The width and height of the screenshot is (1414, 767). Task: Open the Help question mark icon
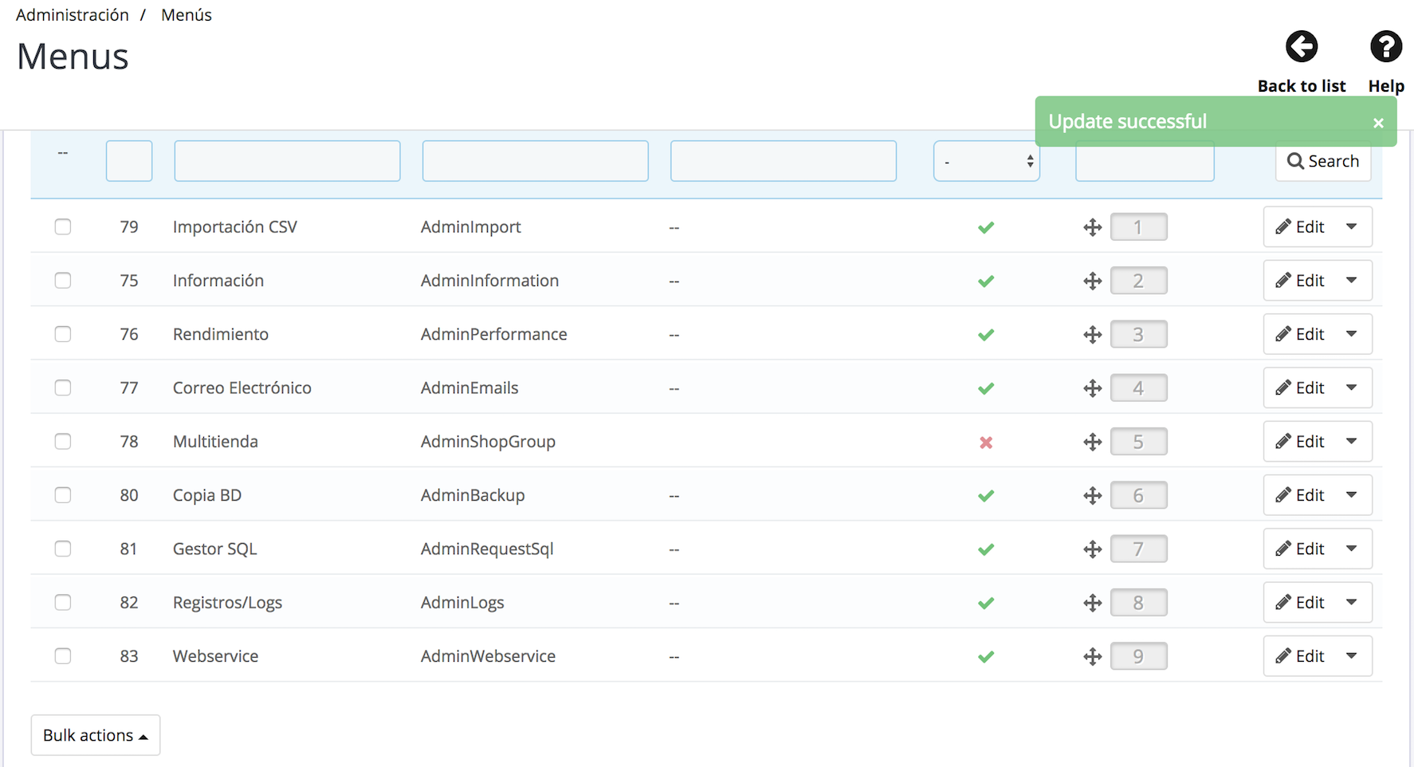coord(1385,47)
